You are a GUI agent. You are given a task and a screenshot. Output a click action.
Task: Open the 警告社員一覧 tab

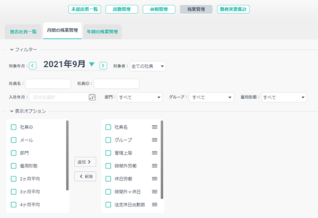point(23,31)
